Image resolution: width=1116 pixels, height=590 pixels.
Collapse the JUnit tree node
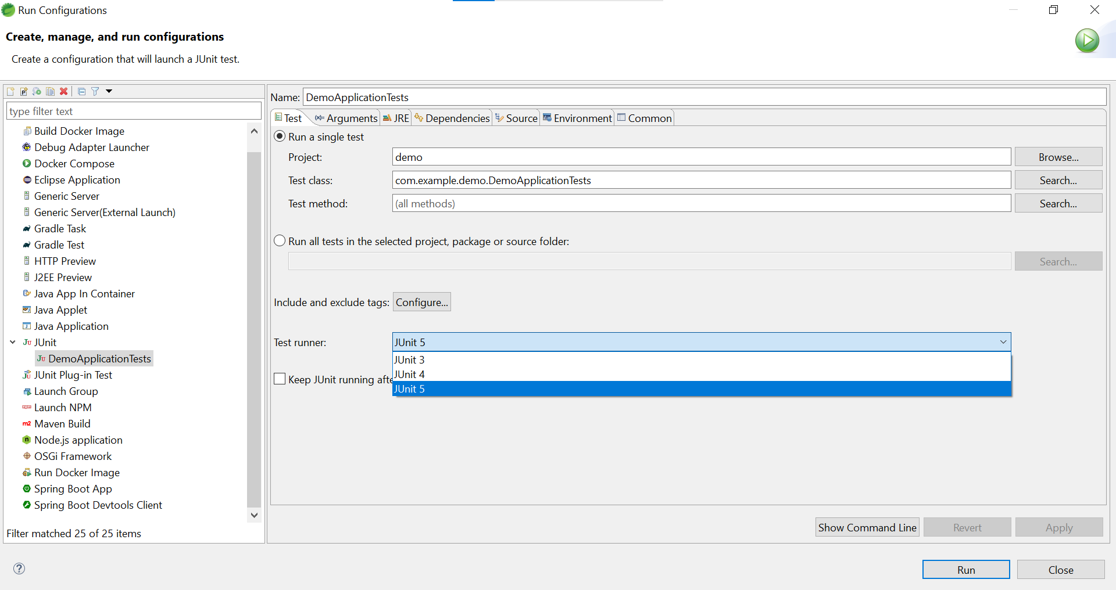(x=13, y=342)
